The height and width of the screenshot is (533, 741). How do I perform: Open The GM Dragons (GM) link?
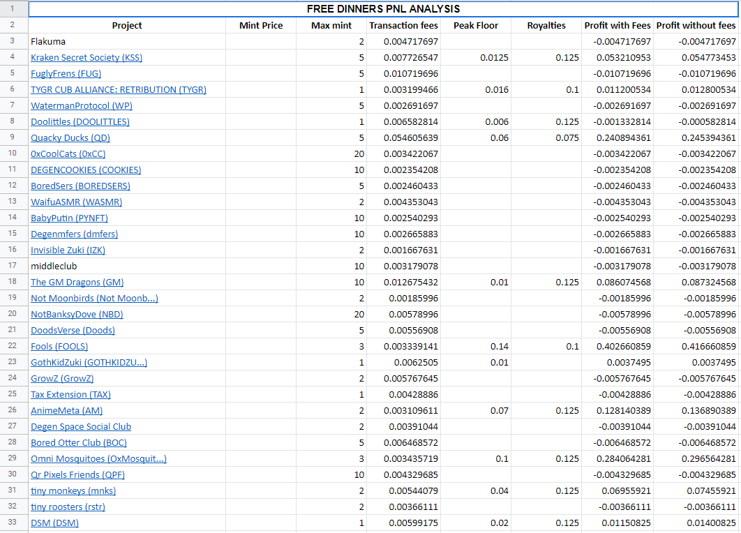pos(77,283)
